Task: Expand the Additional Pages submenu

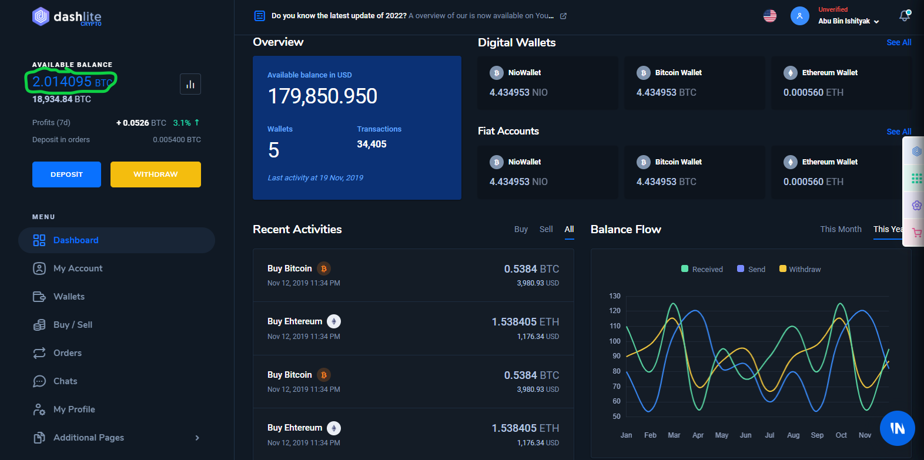Action: tap(197, 438)
